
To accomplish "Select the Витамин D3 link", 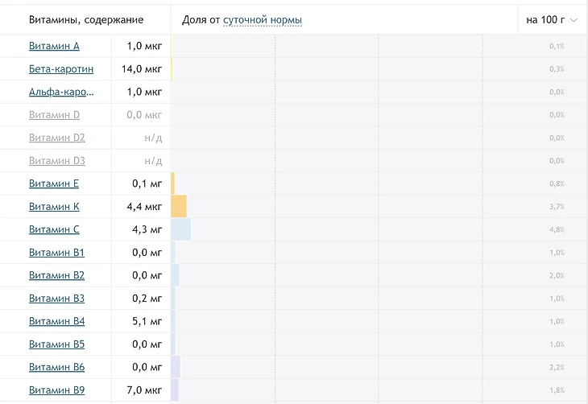I will pos(56,161).
